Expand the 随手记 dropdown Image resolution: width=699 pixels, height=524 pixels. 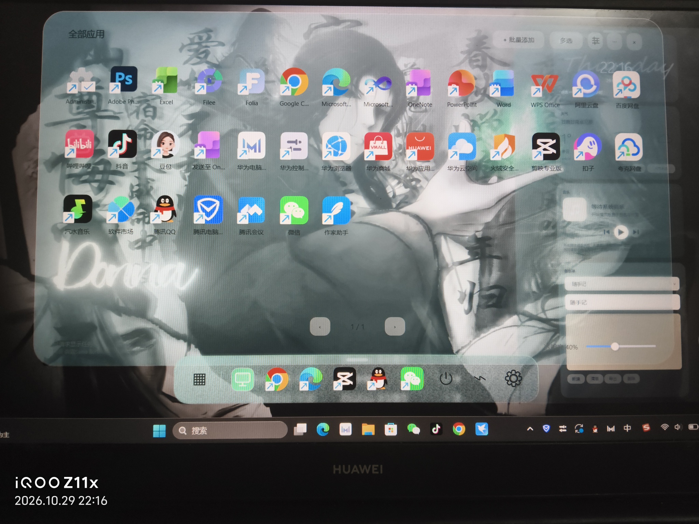[x=674, y=284]
